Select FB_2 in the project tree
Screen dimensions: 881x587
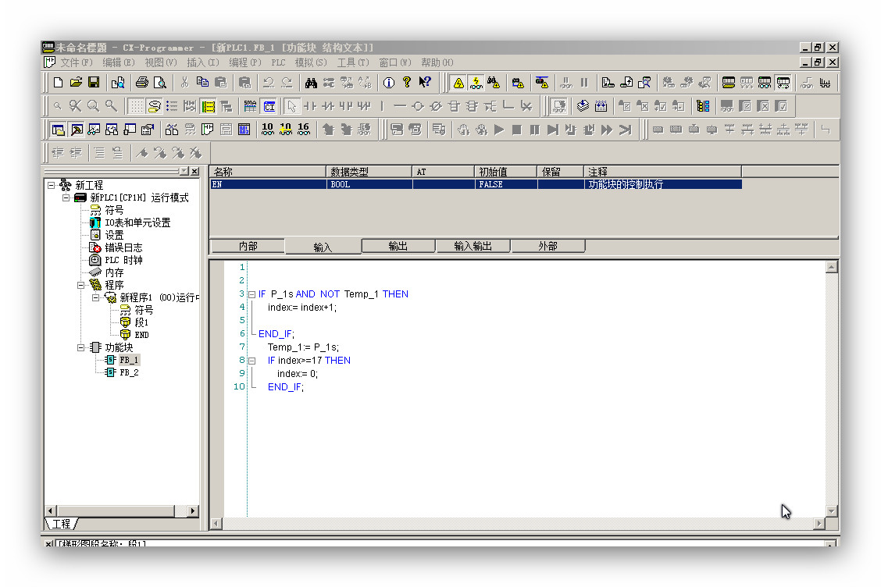tap(129, 372)
